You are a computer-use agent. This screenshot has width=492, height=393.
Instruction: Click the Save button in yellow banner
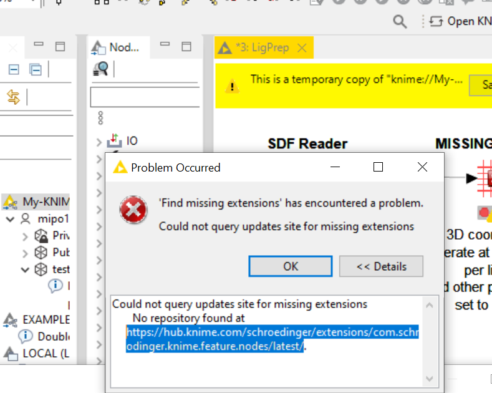click(481, 85)
